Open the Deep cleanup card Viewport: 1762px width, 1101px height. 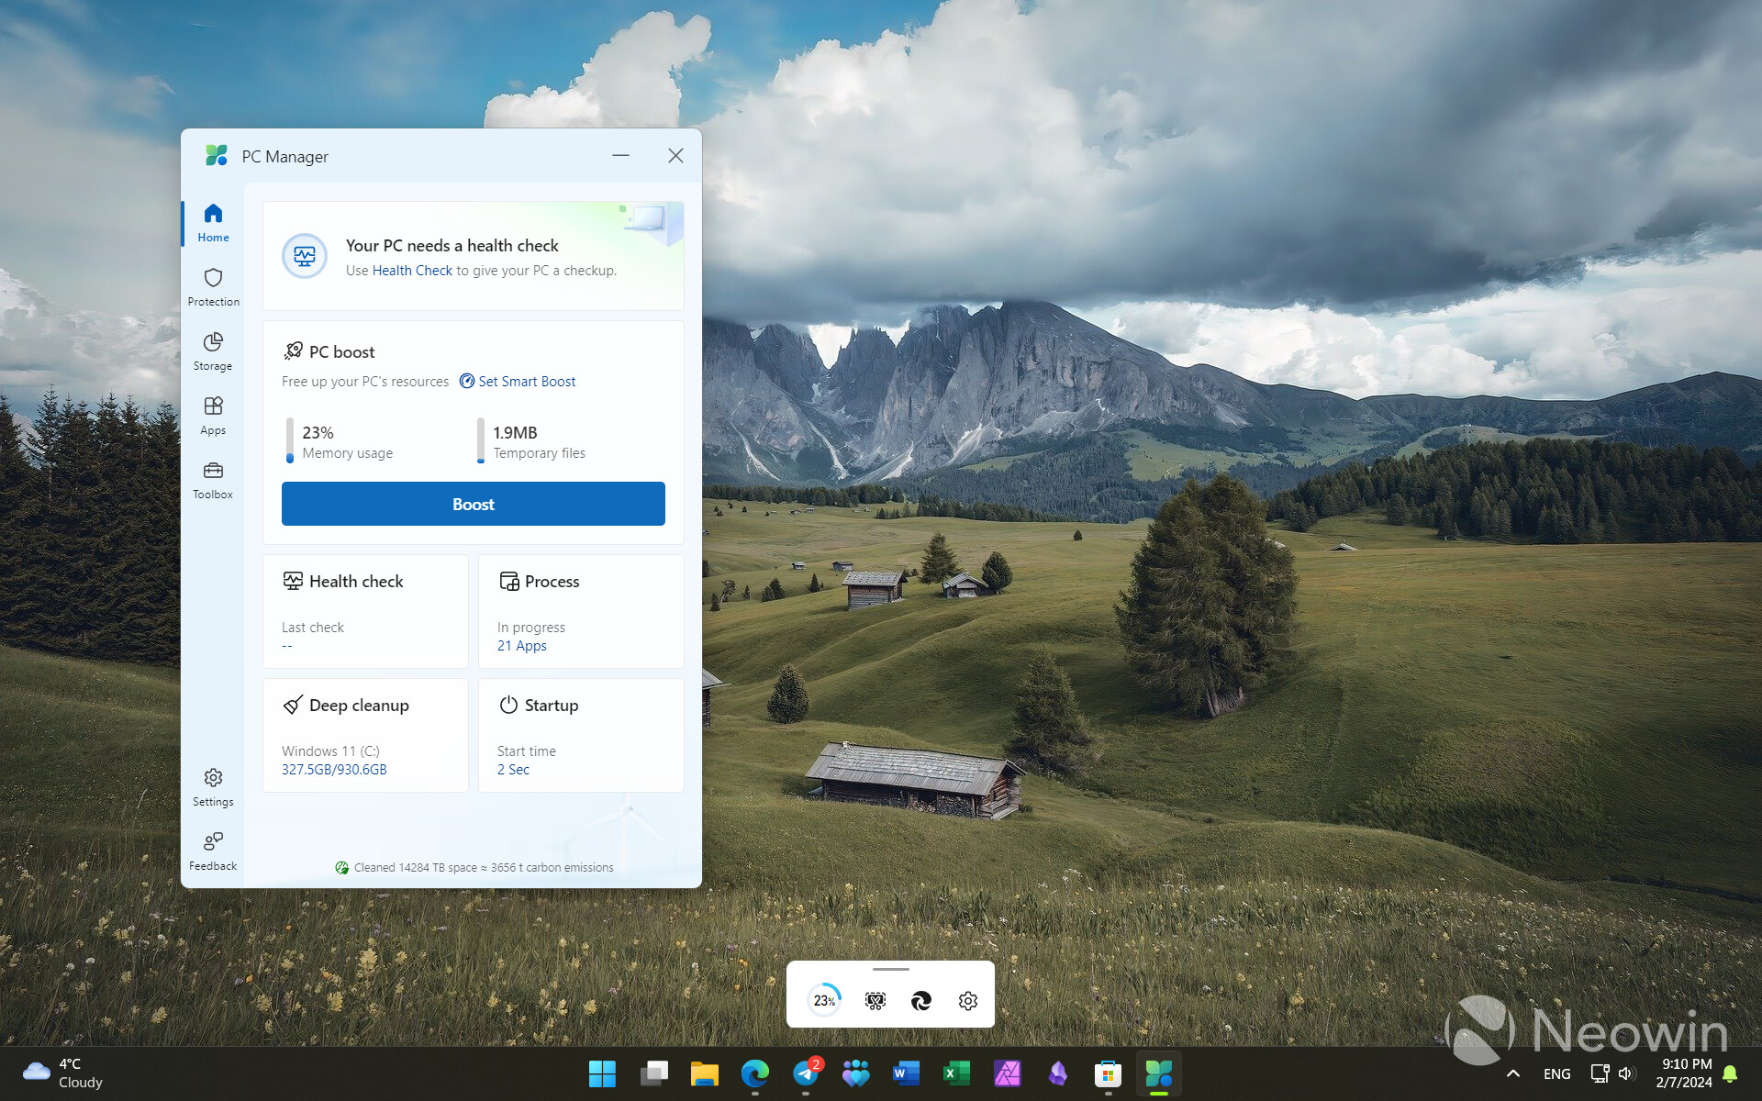365,735
